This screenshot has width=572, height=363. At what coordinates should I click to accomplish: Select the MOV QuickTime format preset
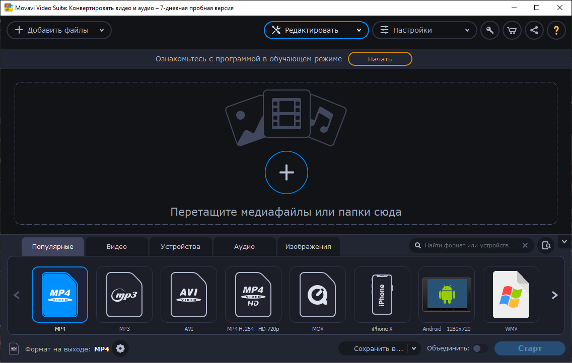tap(318, 295)
